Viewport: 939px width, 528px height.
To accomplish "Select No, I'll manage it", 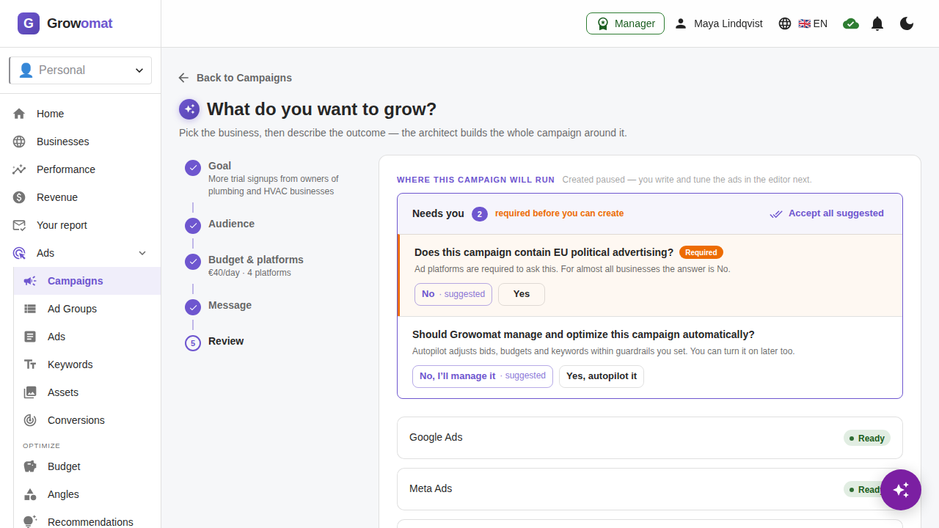I will coord(483,376).
